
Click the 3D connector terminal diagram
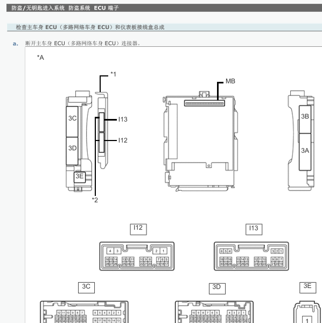click(214, 312)
